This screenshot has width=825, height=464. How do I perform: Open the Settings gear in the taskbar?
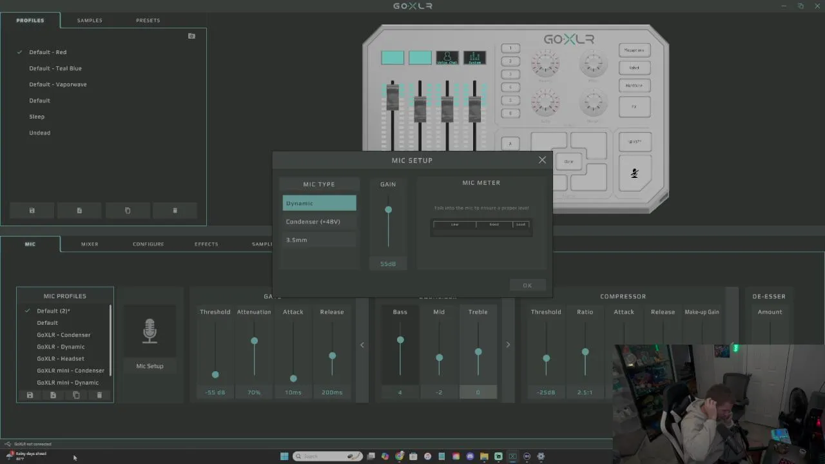click(541, 456)
